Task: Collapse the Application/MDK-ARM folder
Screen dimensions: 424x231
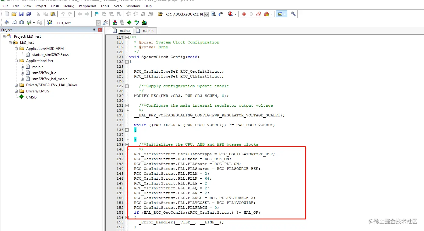Action: point(16,49)
